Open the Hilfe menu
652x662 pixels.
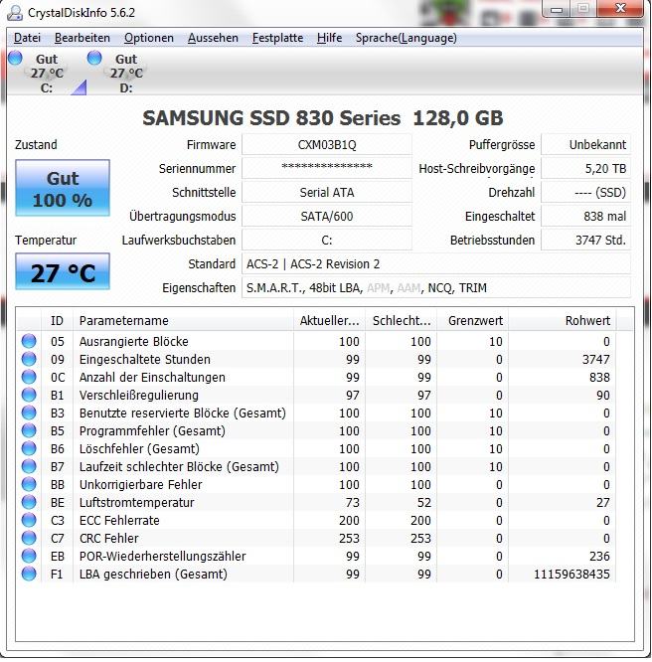tap(329, 38)
